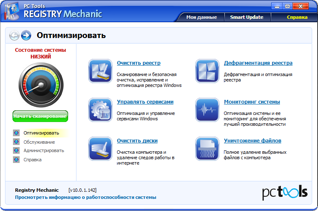The height and width of the screenshot is (211, 318).
Task: Open Просмотреть информацию о работоспособности системы link
Action: pyautogui.click(x=86, y=197)
